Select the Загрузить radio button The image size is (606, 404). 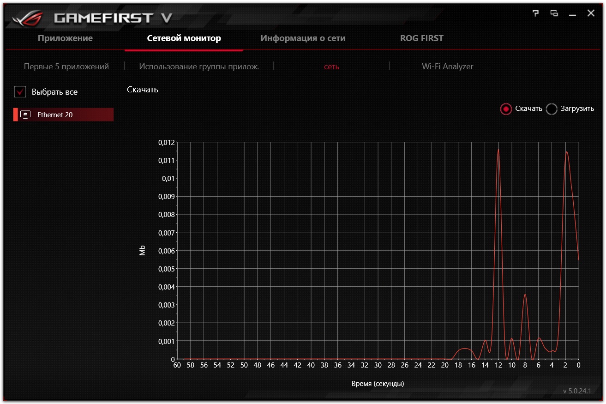[552, 109]
